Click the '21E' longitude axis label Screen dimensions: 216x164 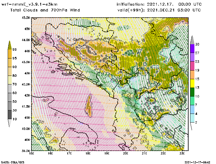[x=144, y=153]
